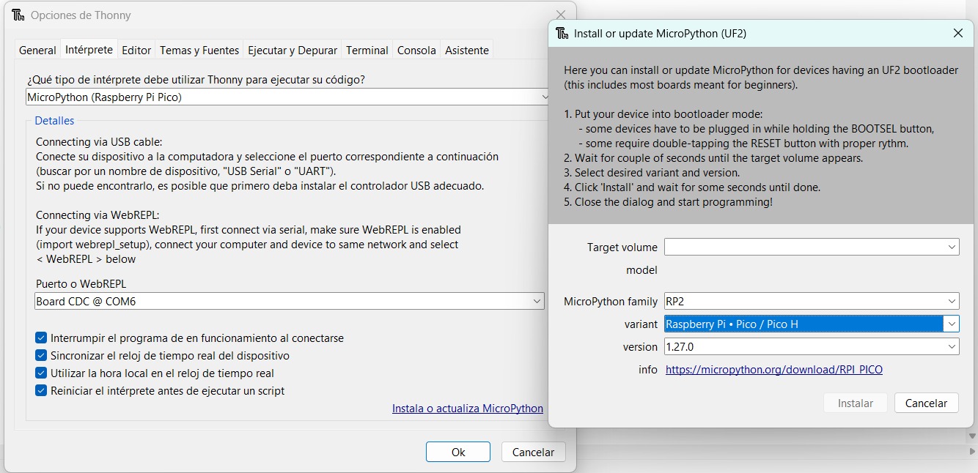Open the micropython.org/download/RPI_PICO link
This screenshot has width=978, height=473.
774,370
